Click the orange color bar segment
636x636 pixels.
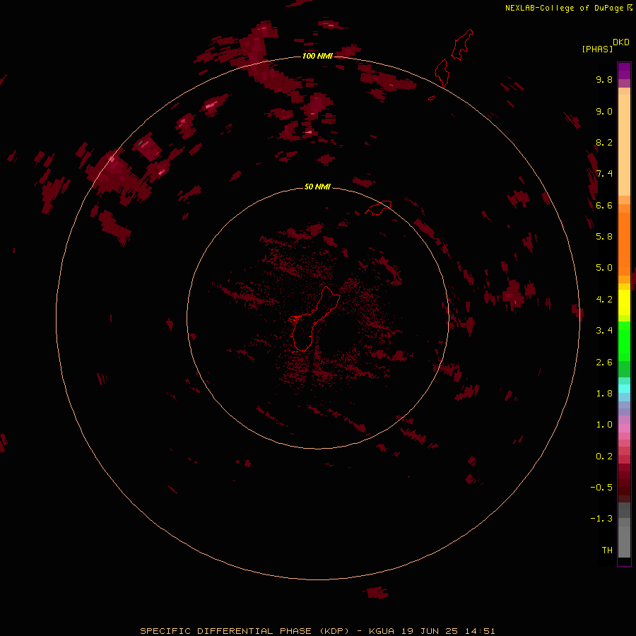tap(624, 245)
